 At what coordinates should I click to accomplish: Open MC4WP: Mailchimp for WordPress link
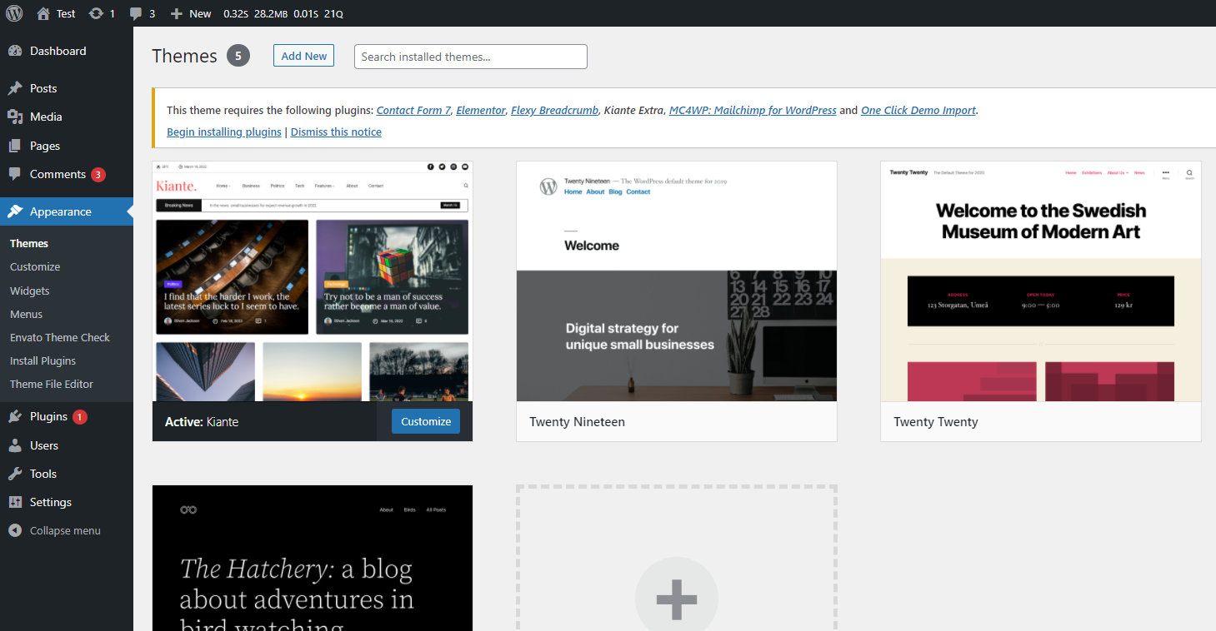pyautogui.click(x=753, y=110)
